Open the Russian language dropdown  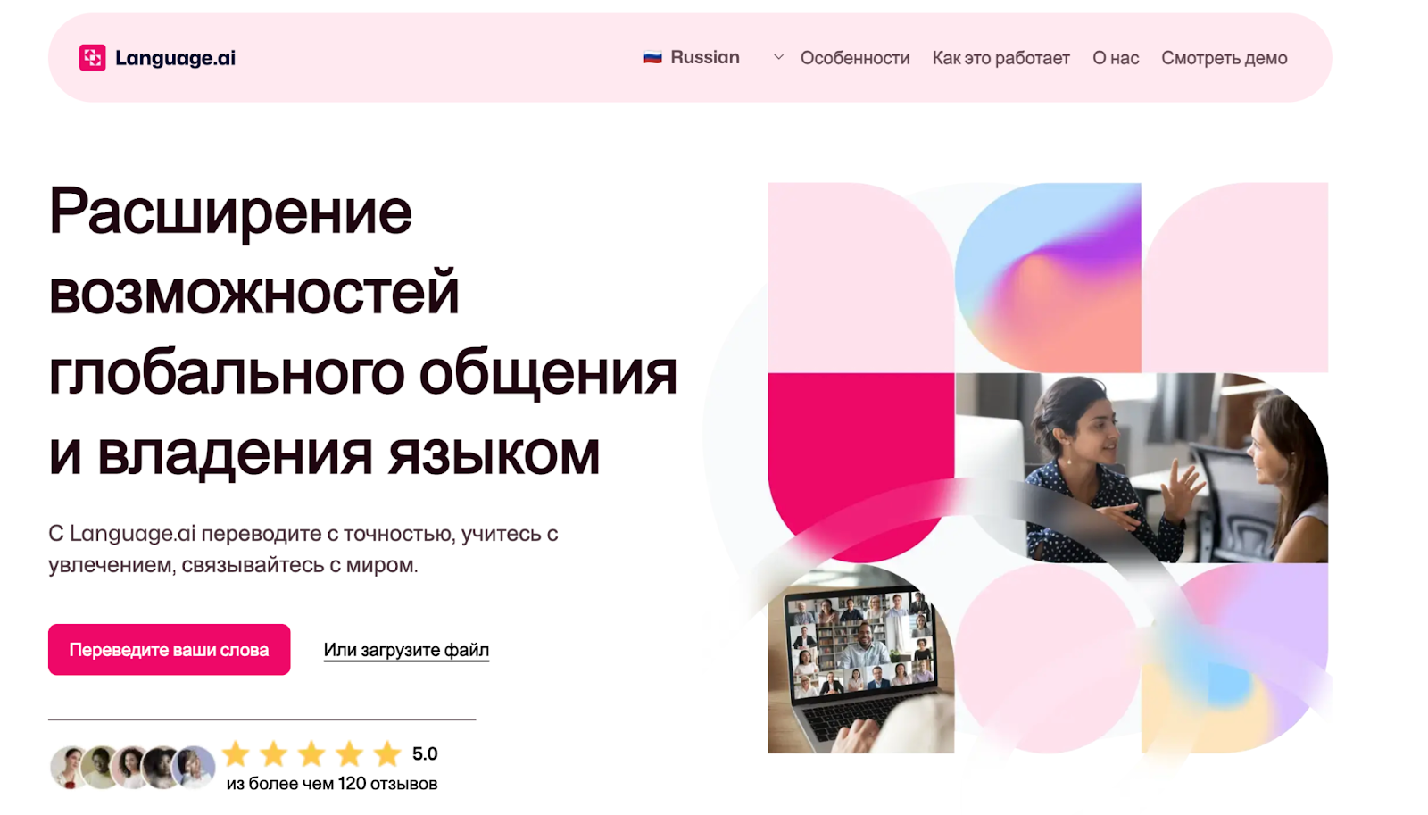click(713, 58)
